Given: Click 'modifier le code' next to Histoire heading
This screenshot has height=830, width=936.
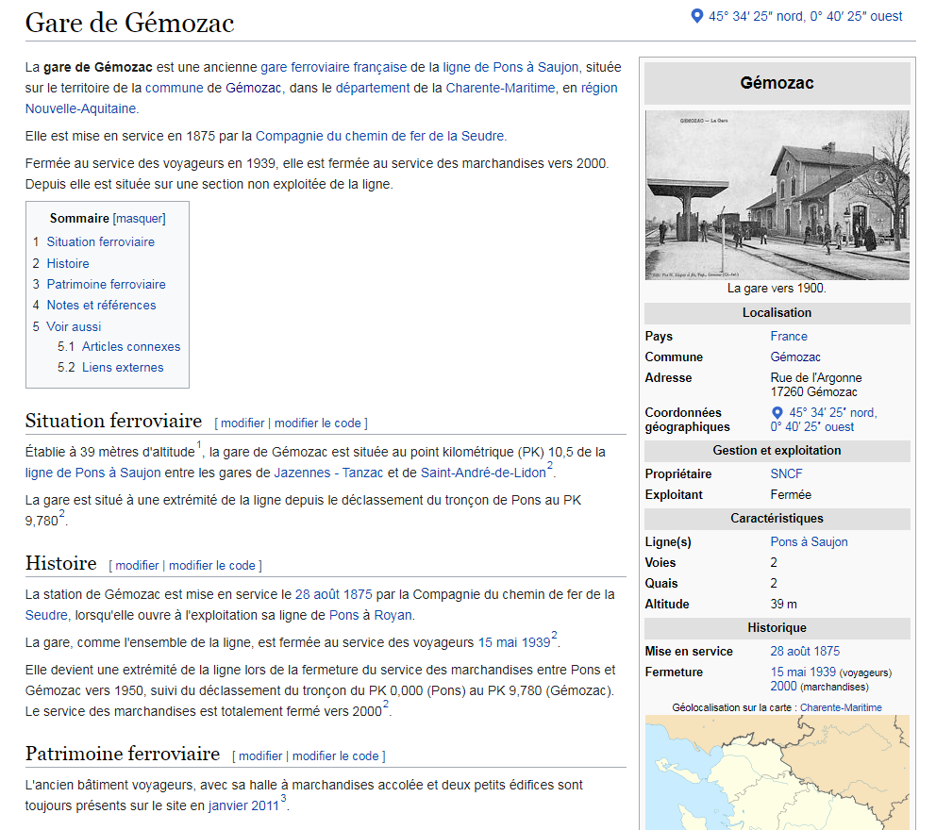Looking at the screenshot, I should coord(212,566).
